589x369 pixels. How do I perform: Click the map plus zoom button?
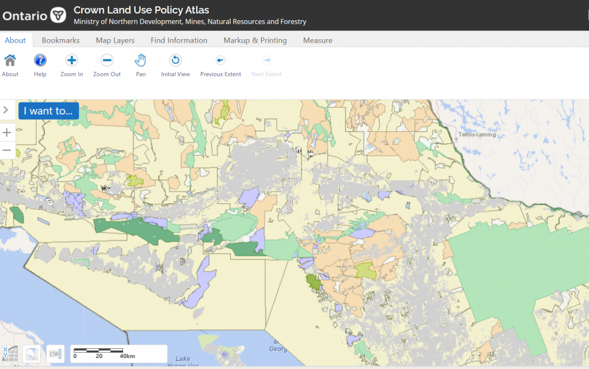coord(7,133)
